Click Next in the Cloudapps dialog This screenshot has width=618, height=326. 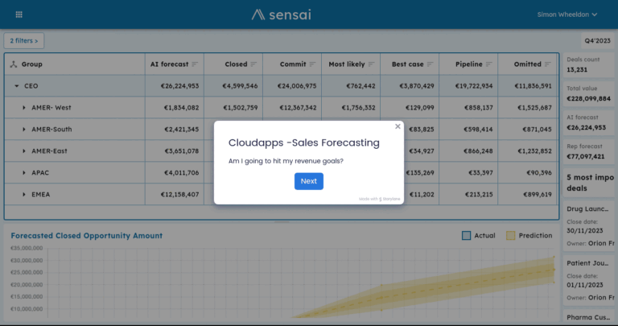309,181
